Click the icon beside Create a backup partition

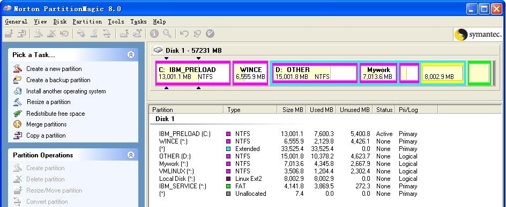coord(18,79)
